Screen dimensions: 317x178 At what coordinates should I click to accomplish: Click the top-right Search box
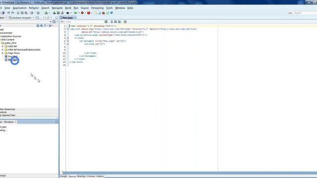305,13
